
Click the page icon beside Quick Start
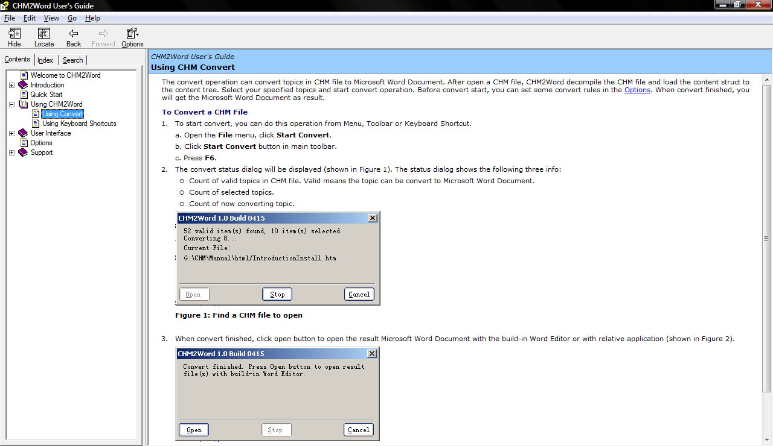pyautogui.click(x=24, y=95)
